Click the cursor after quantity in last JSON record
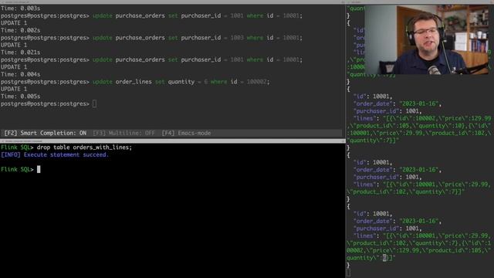Screen dimensions: 494x278 coord(384,258)
